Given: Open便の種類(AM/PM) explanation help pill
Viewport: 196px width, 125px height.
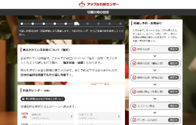Looking at the screenshot, I should 43,99.
